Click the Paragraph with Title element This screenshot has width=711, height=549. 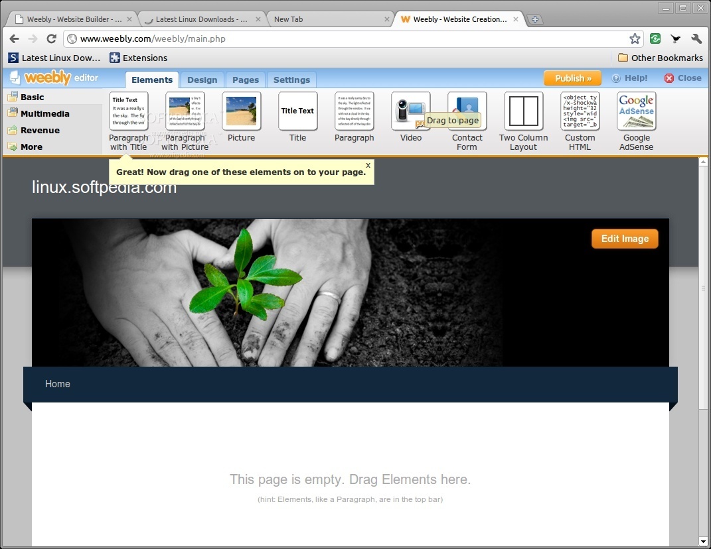click(128, 111)
